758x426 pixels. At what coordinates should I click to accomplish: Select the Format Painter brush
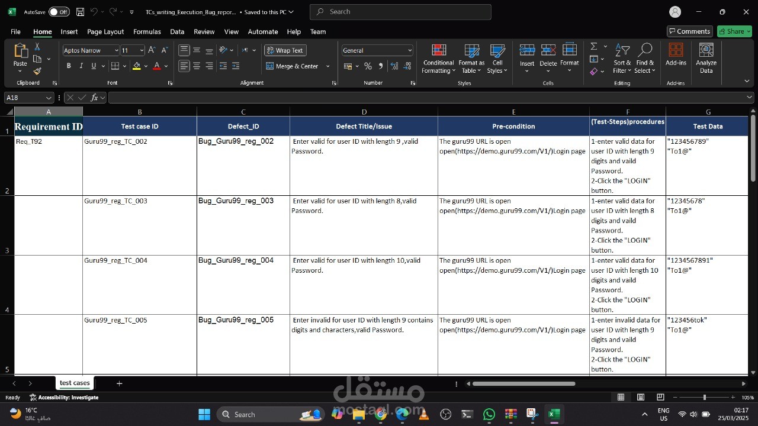click(x=37, y=71)
